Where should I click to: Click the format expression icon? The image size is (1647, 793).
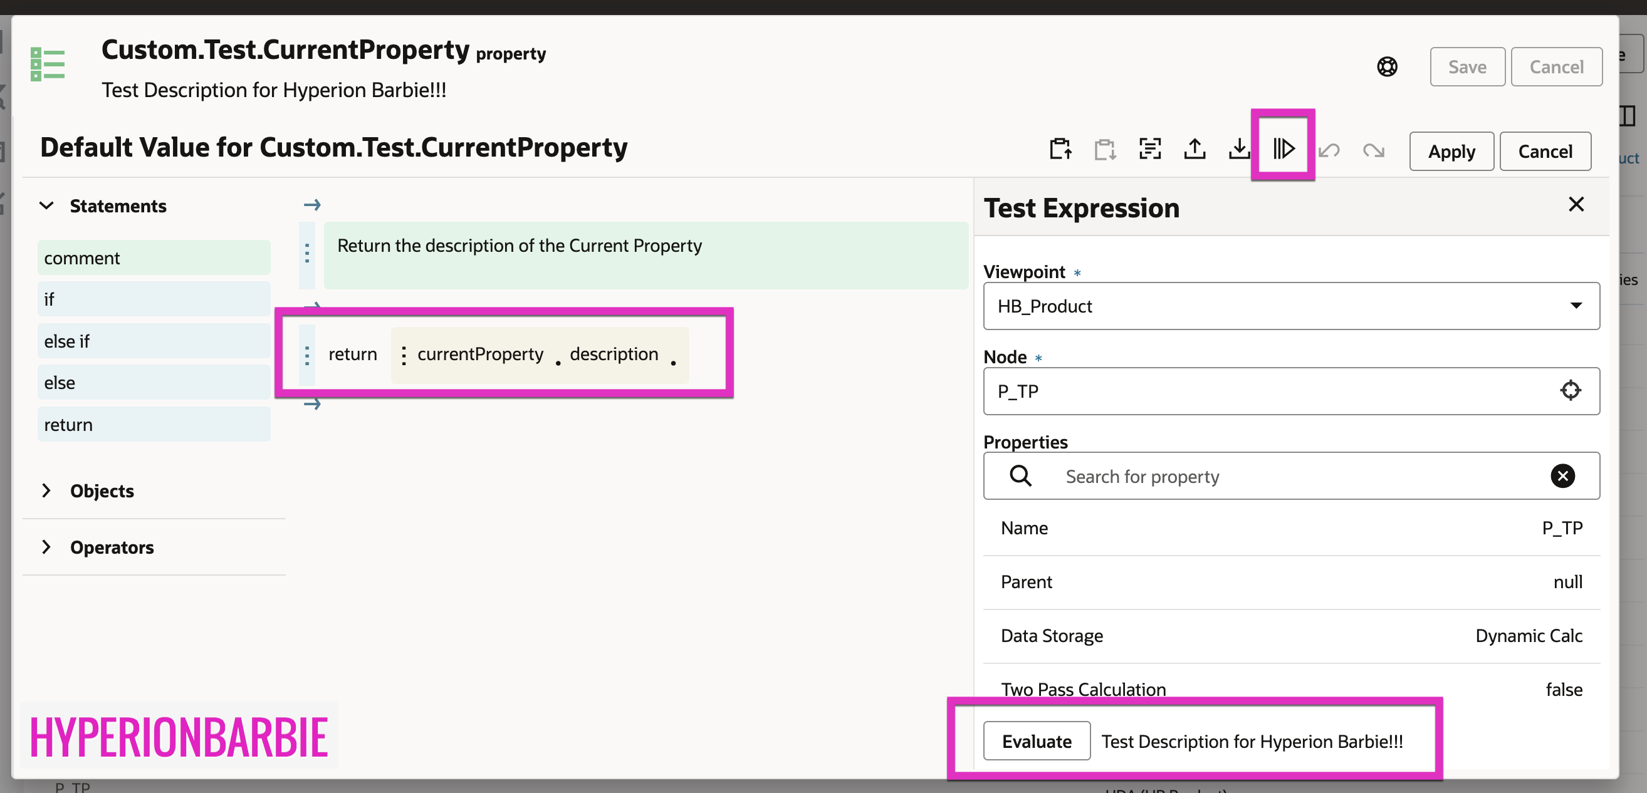1149,149
